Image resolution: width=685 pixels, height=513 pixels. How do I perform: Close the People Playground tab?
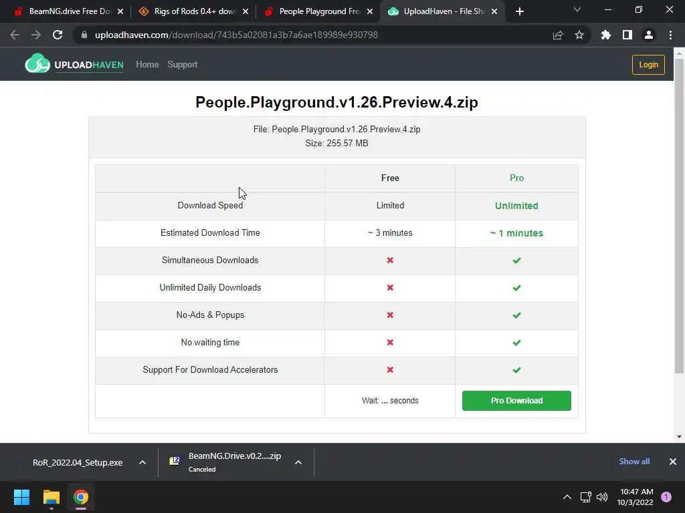point(370,11)
